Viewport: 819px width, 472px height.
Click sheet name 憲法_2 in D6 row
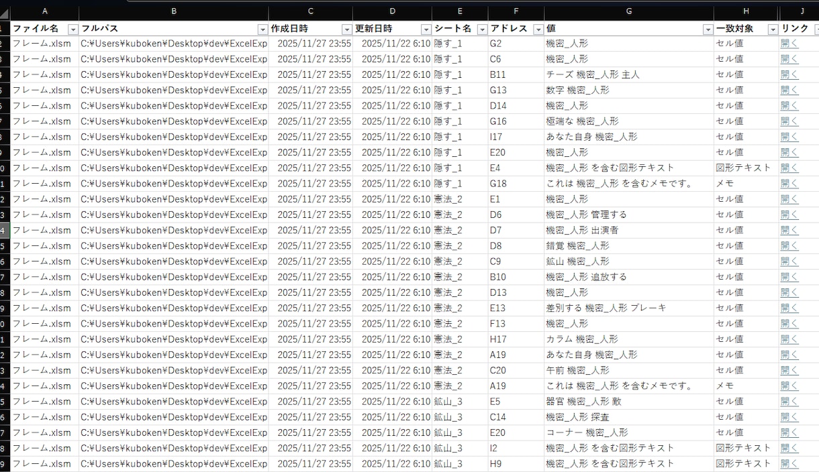pyautogui.click(x=448, y=215)
